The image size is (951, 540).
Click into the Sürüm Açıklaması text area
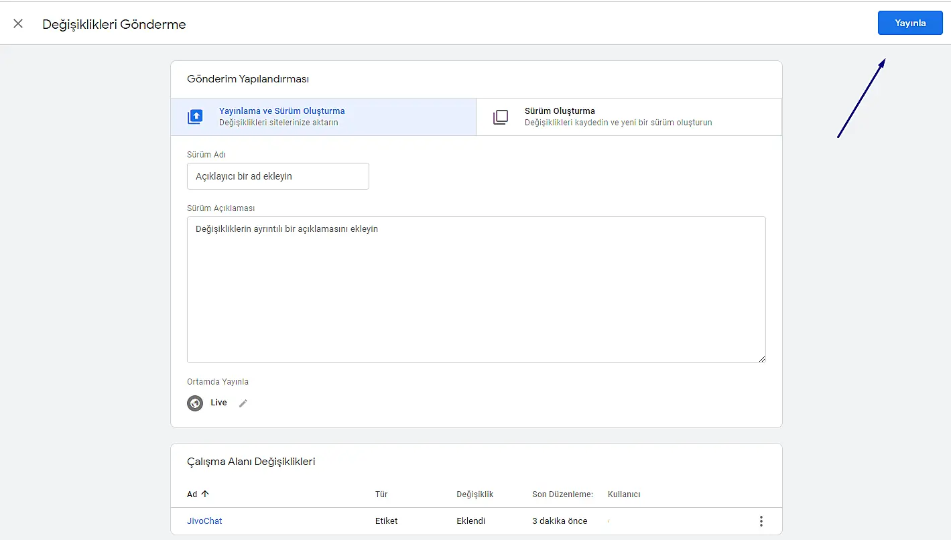(x=476, y=289)
